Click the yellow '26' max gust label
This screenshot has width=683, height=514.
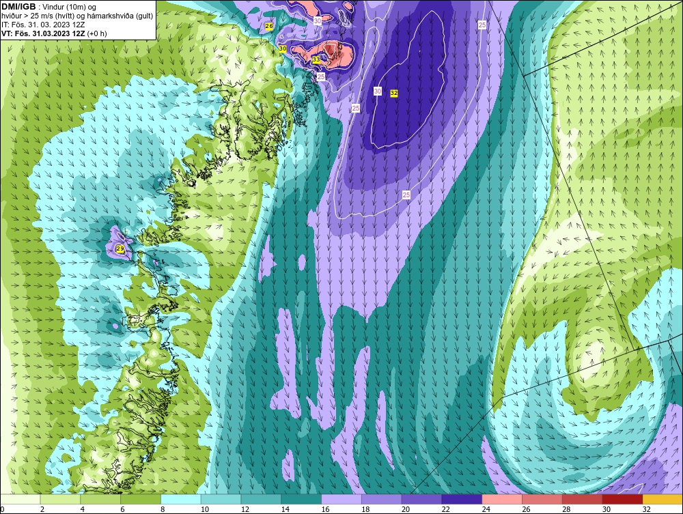269,26
